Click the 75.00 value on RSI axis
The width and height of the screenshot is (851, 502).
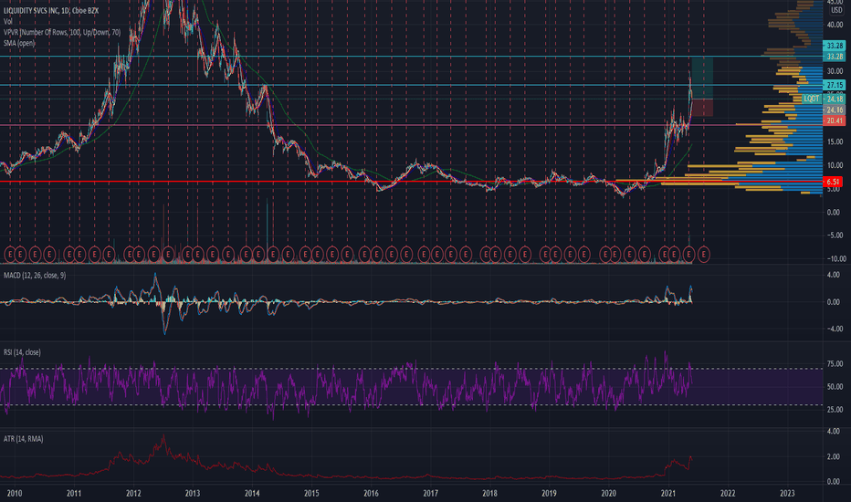tap(835, 364)
